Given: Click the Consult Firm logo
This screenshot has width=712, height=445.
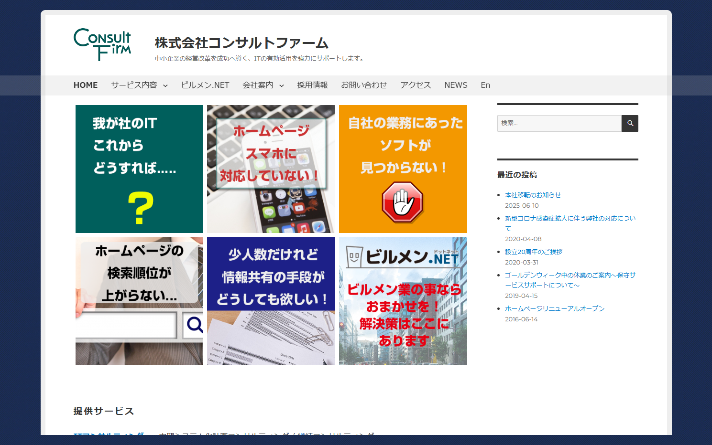Looking at the screenshot, I should (x=102, y=44).
